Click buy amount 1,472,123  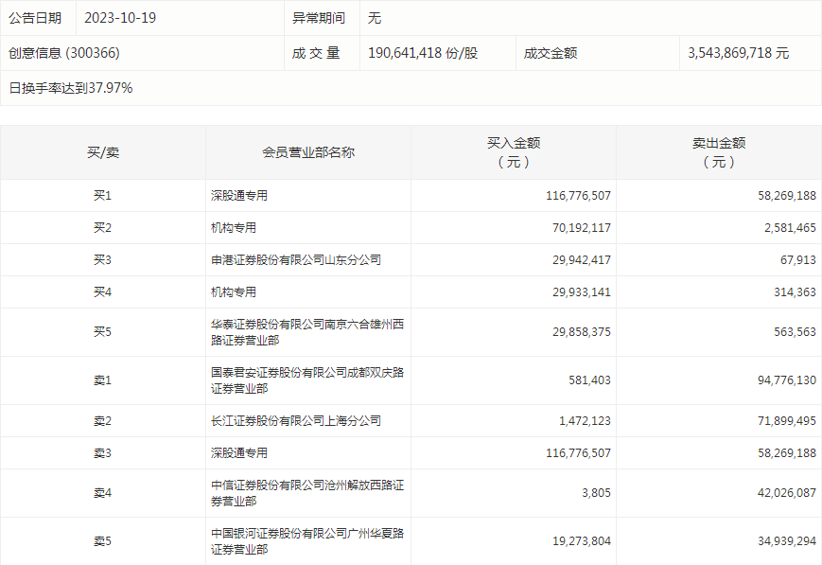[585, 421]
